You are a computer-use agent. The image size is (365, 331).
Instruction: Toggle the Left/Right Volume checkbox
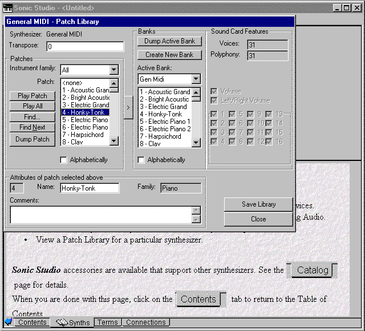click(214, 100)
